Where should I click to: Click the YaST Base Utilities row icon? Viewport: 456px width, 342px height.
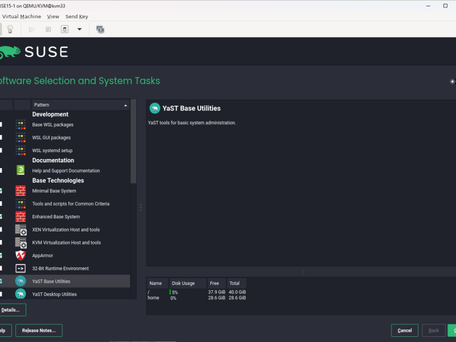pyautogui.click(x=21, y=281)
